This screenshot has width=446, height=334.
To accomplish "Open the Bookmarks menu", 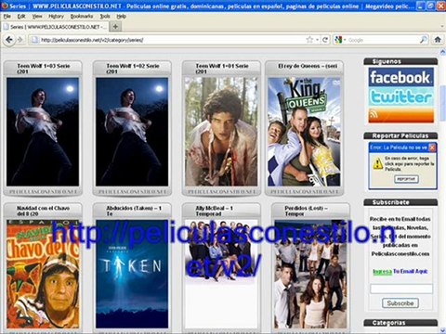I will (82, 17).
